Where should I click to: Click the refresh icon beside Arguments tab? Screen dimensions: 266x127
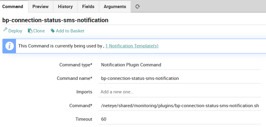click(138, 6)
